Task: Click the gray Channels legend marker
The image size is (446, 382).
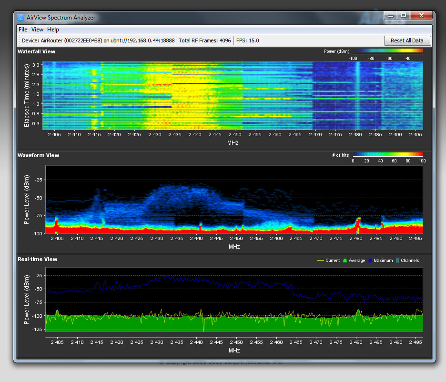Action: coord(398,261)
